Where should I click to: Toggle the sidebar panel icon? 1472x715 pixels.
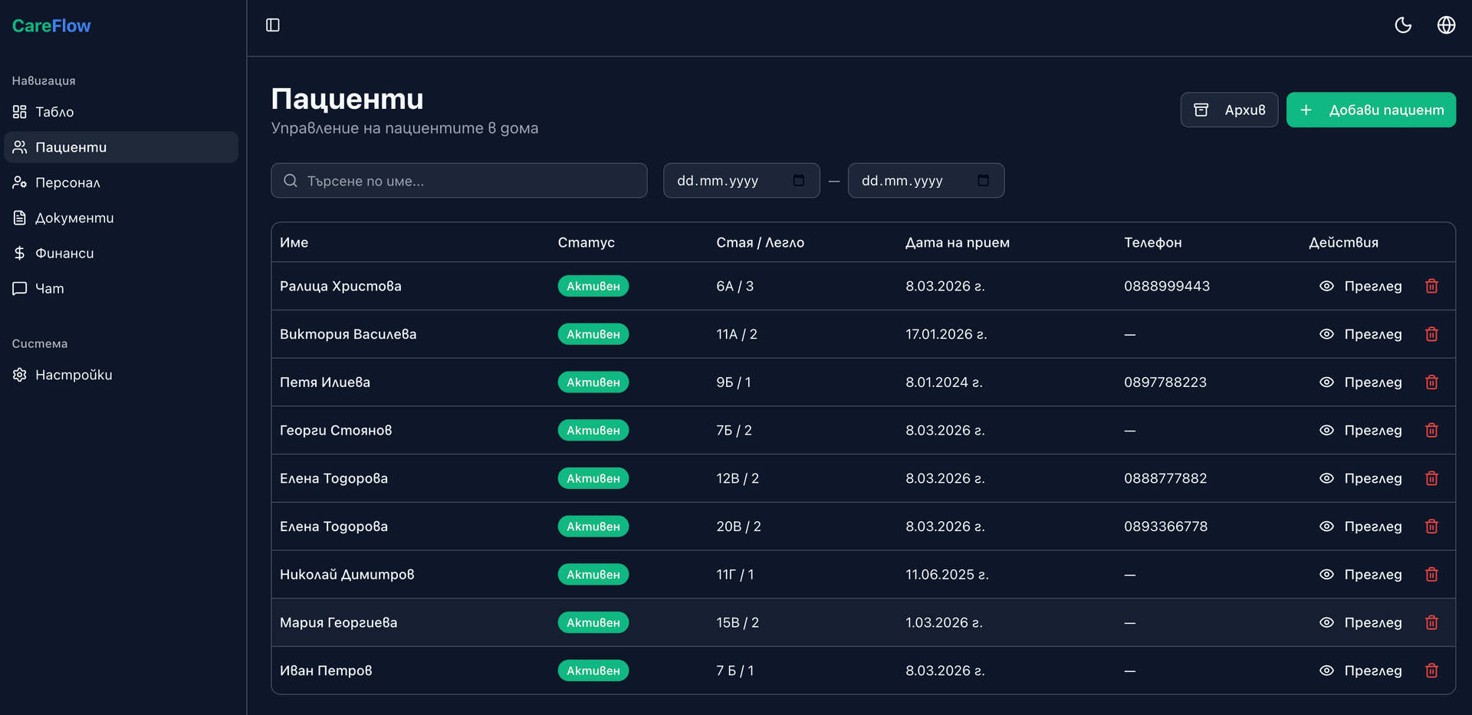coord(272,25)
